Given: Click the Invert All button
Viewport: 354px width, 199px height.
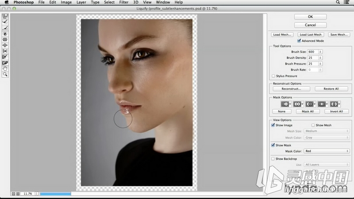Looking at the screenshot, I should pos(336,111).
